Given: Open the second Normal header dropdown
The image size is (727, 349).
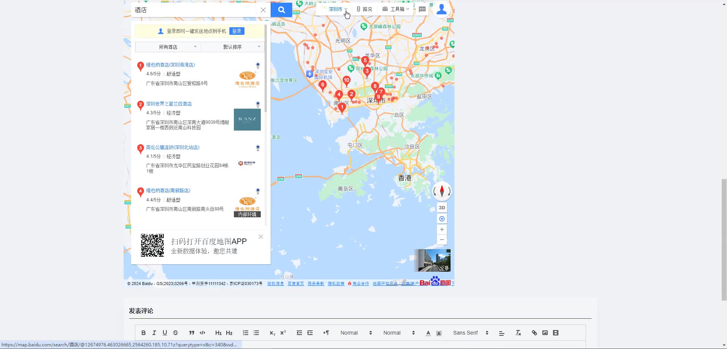Looking at the screenshot, I should click(x=399, y=333).
